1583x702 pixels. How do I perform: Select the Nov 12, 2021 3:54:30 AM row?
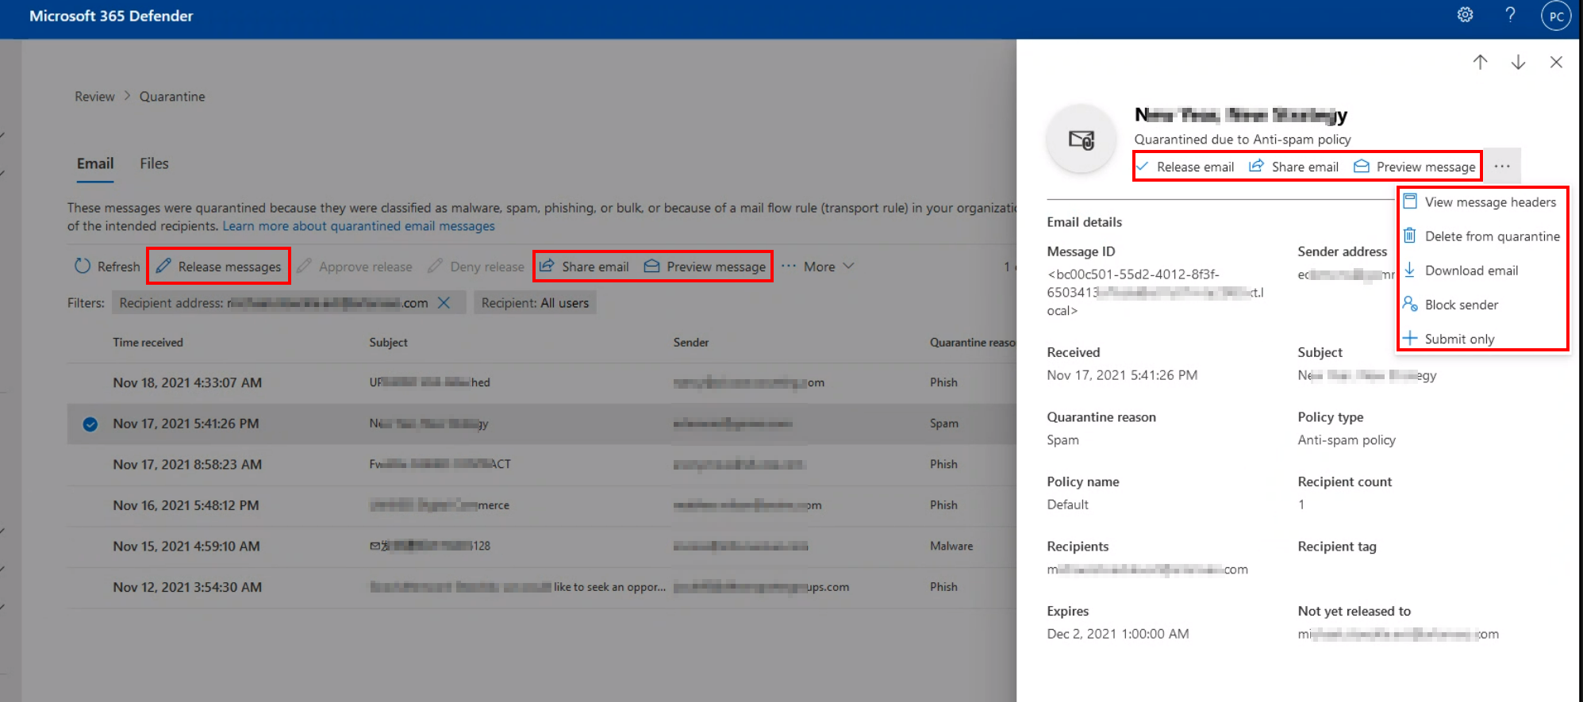(541, 587)
